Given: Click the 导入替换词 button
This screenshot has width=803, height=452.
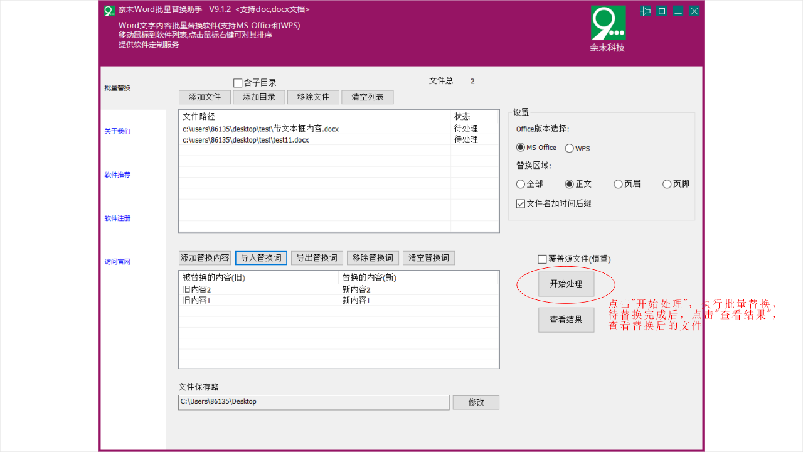Looking at the screenshot, I should pyautogui.click(x=261, y=257).
